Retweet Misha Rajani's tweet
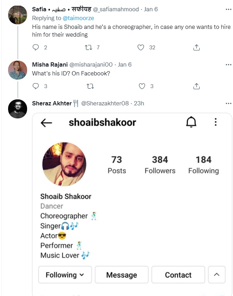 coord(90,86)
